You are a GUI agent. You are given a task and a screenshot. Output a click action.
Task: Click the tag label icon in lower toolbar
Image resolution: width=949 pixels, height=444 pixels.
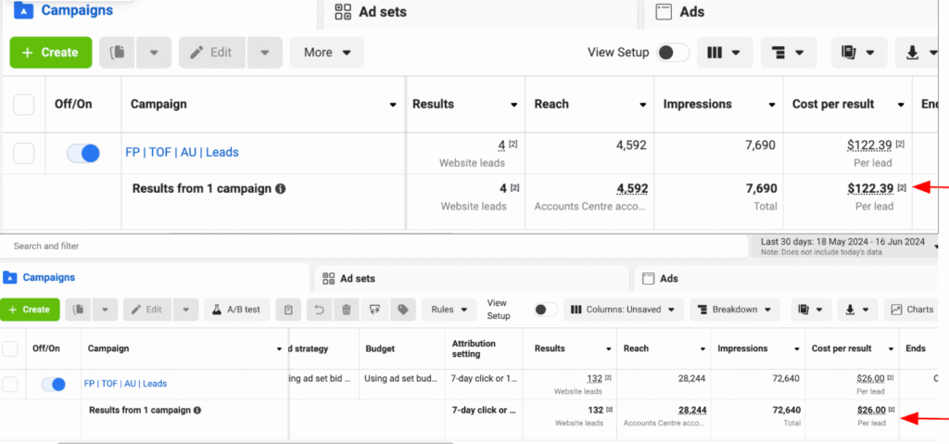(401, 310)
